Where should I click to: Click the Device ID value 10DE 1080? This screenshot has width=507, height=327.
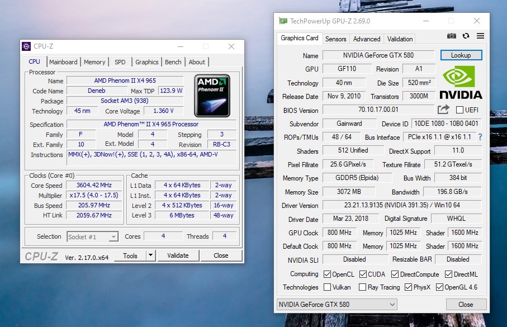click(x=446, y=124)
